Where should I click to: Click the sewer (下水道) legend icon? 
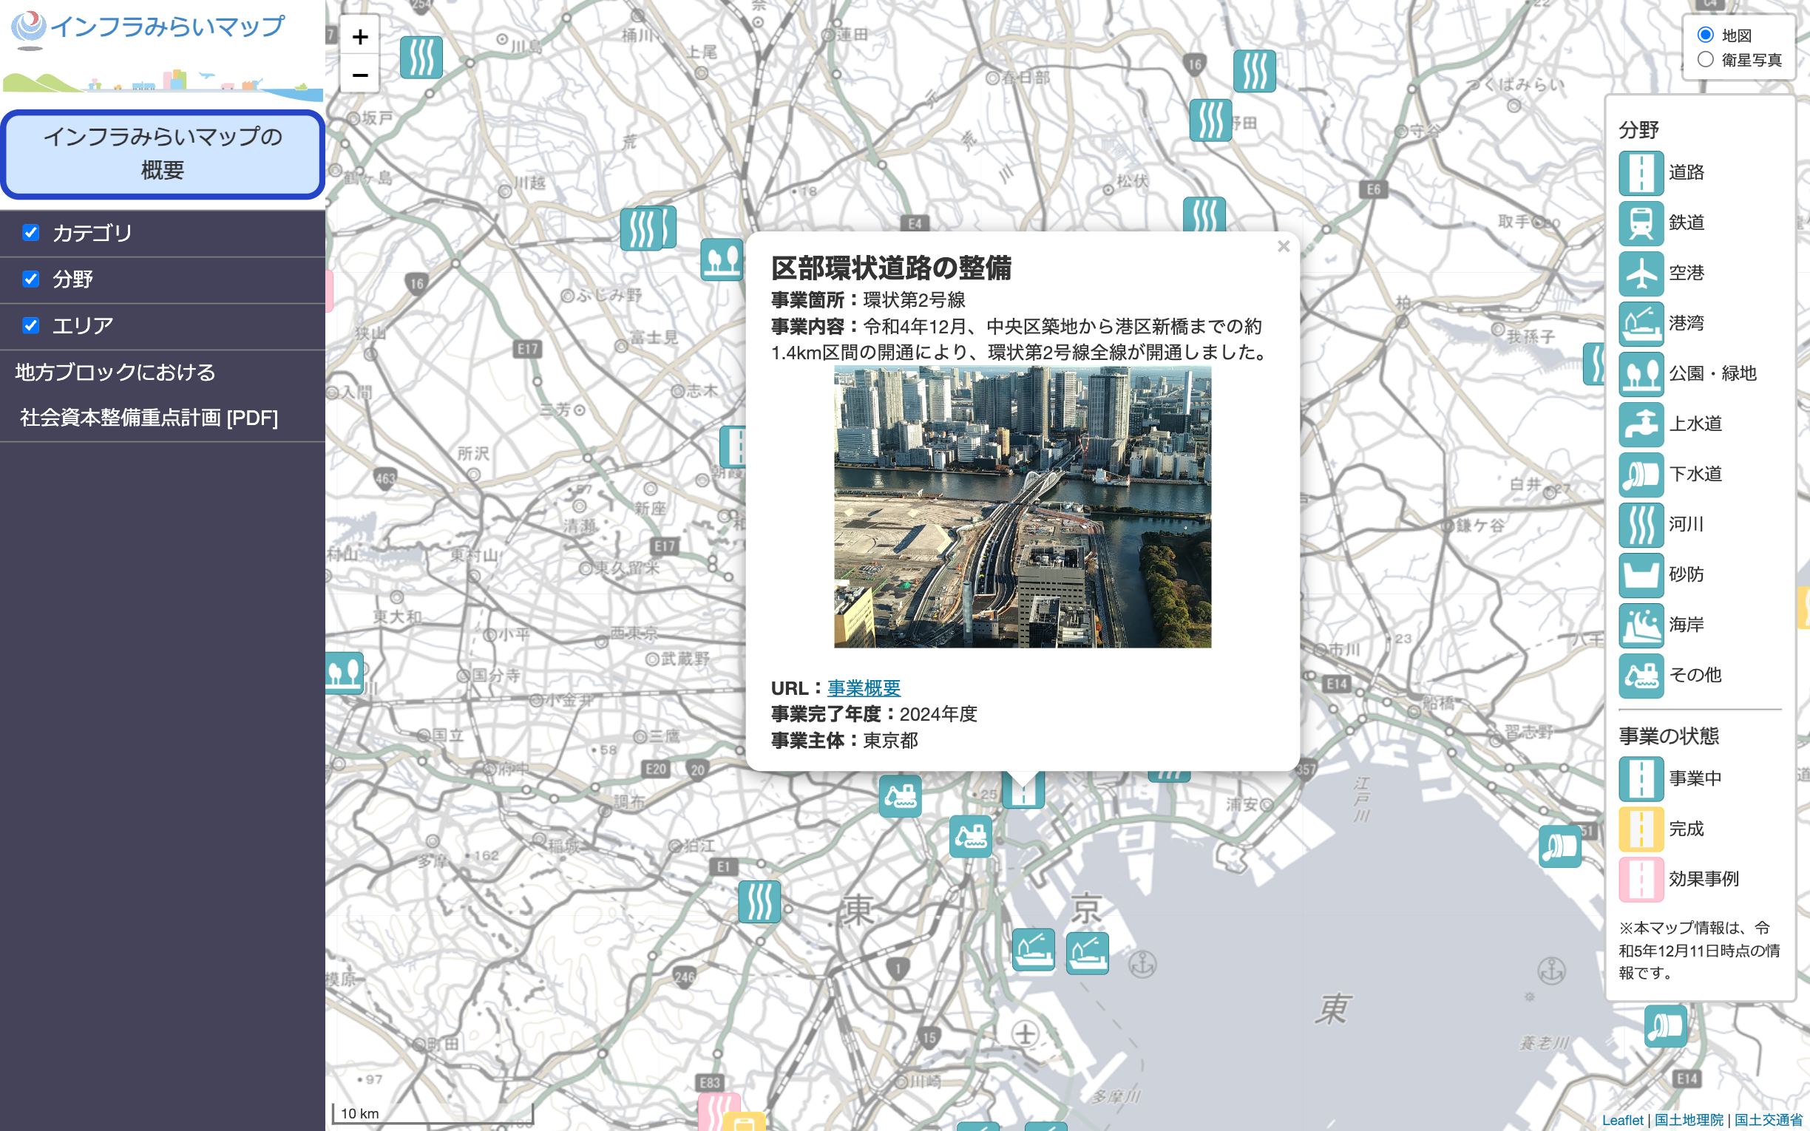pyautogui.click(x=1640, y=475)
